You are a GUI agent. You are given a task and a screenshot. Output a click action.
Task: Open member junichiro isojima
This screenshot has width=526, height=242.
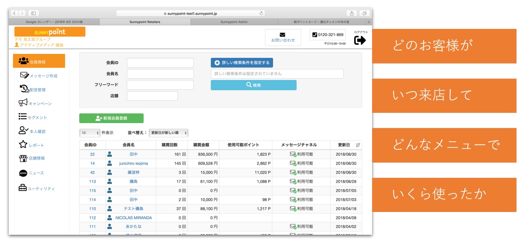[133, 163]
